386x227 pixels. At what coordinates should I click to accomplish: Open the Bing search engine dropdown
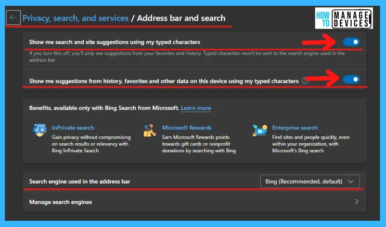tap(310, 181)
